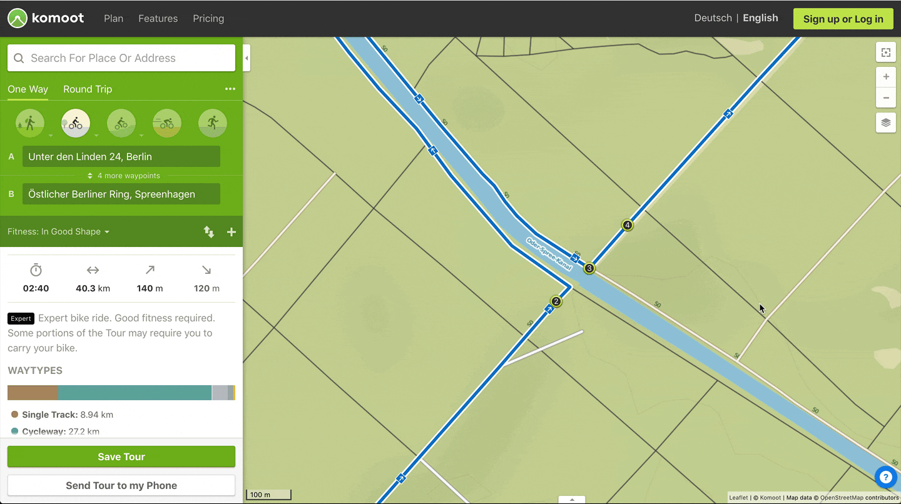Screen dimensions: 901x504
Task: Open the more options menu with three dots
Action: 230,89
